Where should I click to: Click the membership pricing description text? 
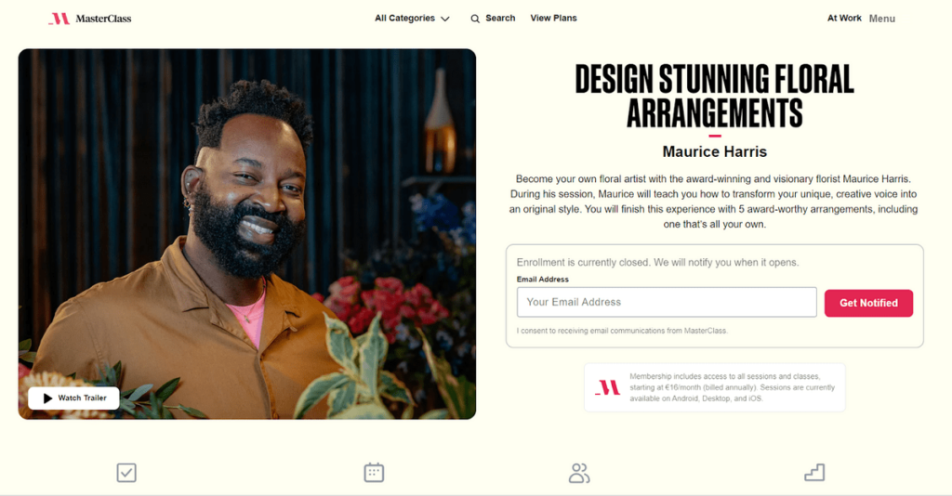click(733, 387)
